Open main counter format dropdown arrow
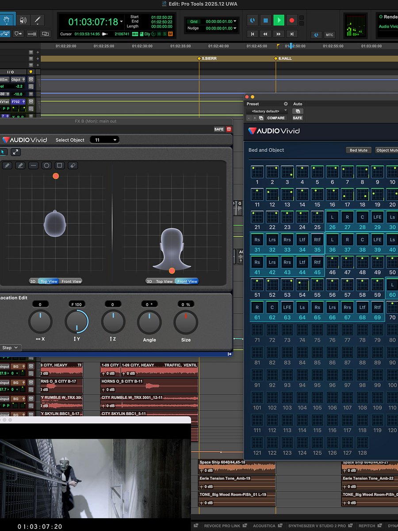The width and height of the screenshot is (398, 531). [122, 22]
